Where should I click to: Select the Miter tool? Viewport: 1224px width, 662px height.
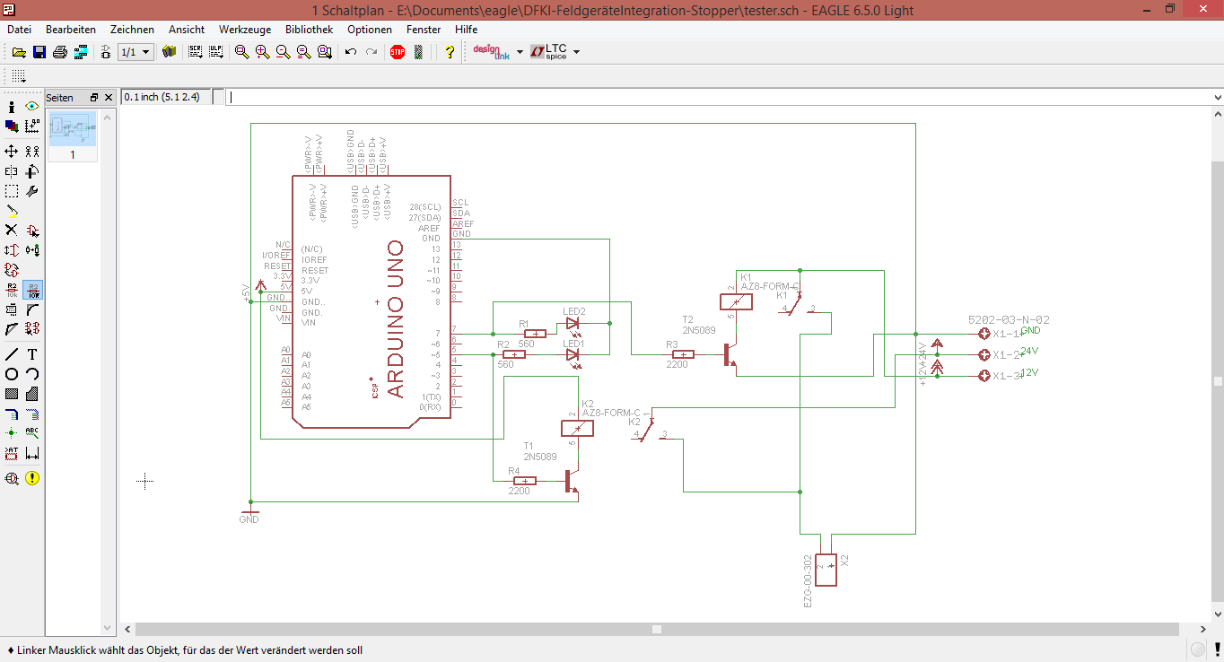point(32,309)
